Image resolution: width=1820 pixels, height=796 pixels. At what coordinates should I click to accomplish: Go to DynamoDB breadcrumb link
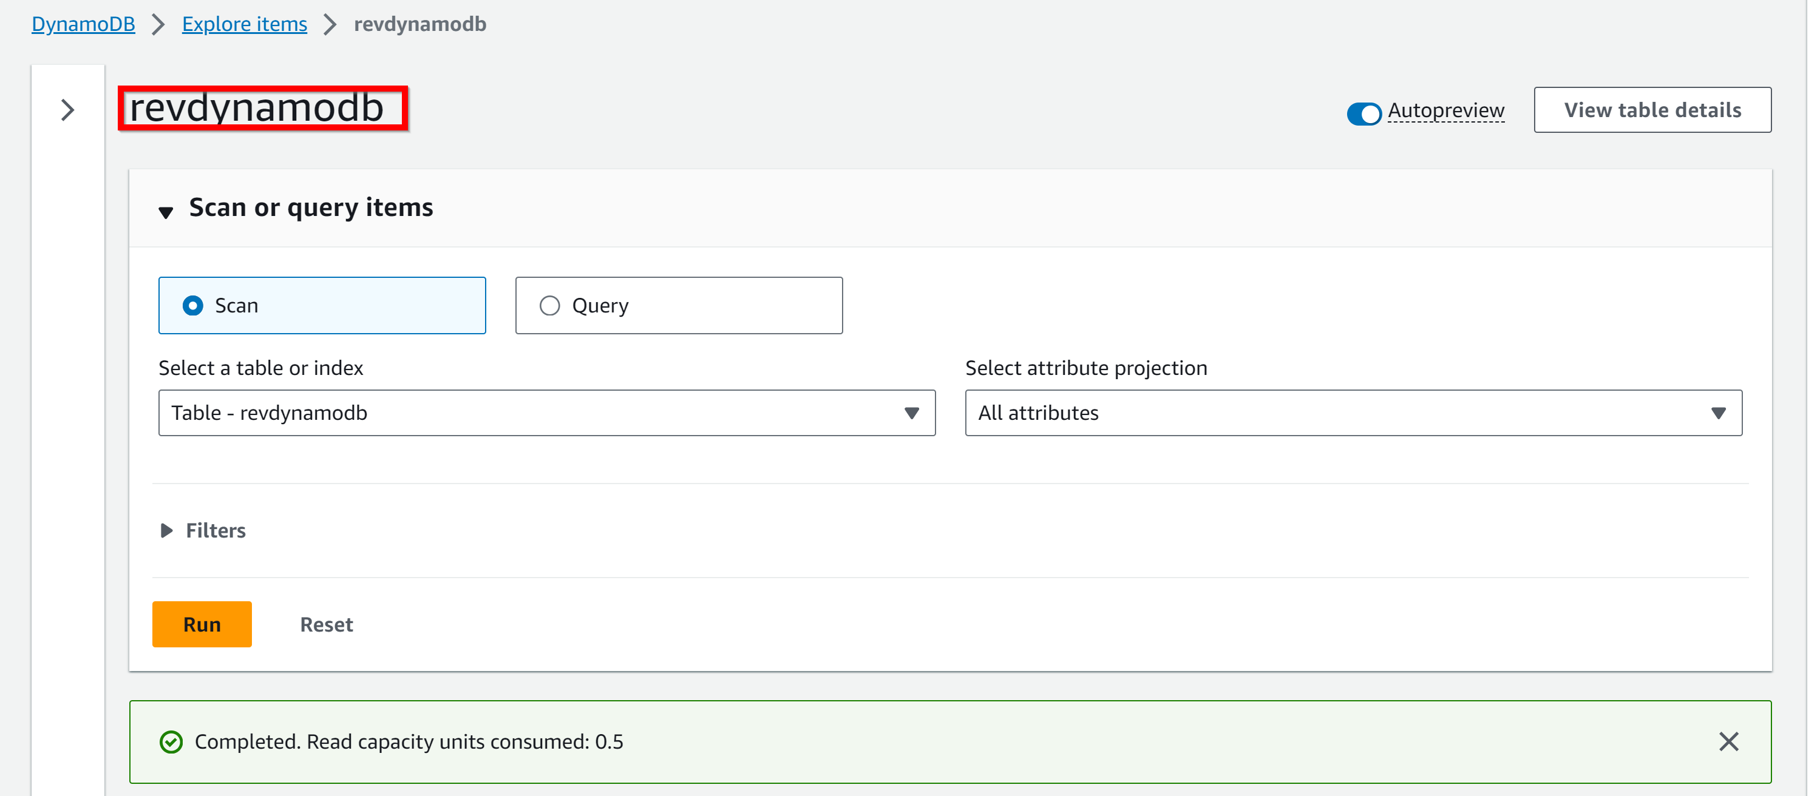83,24
